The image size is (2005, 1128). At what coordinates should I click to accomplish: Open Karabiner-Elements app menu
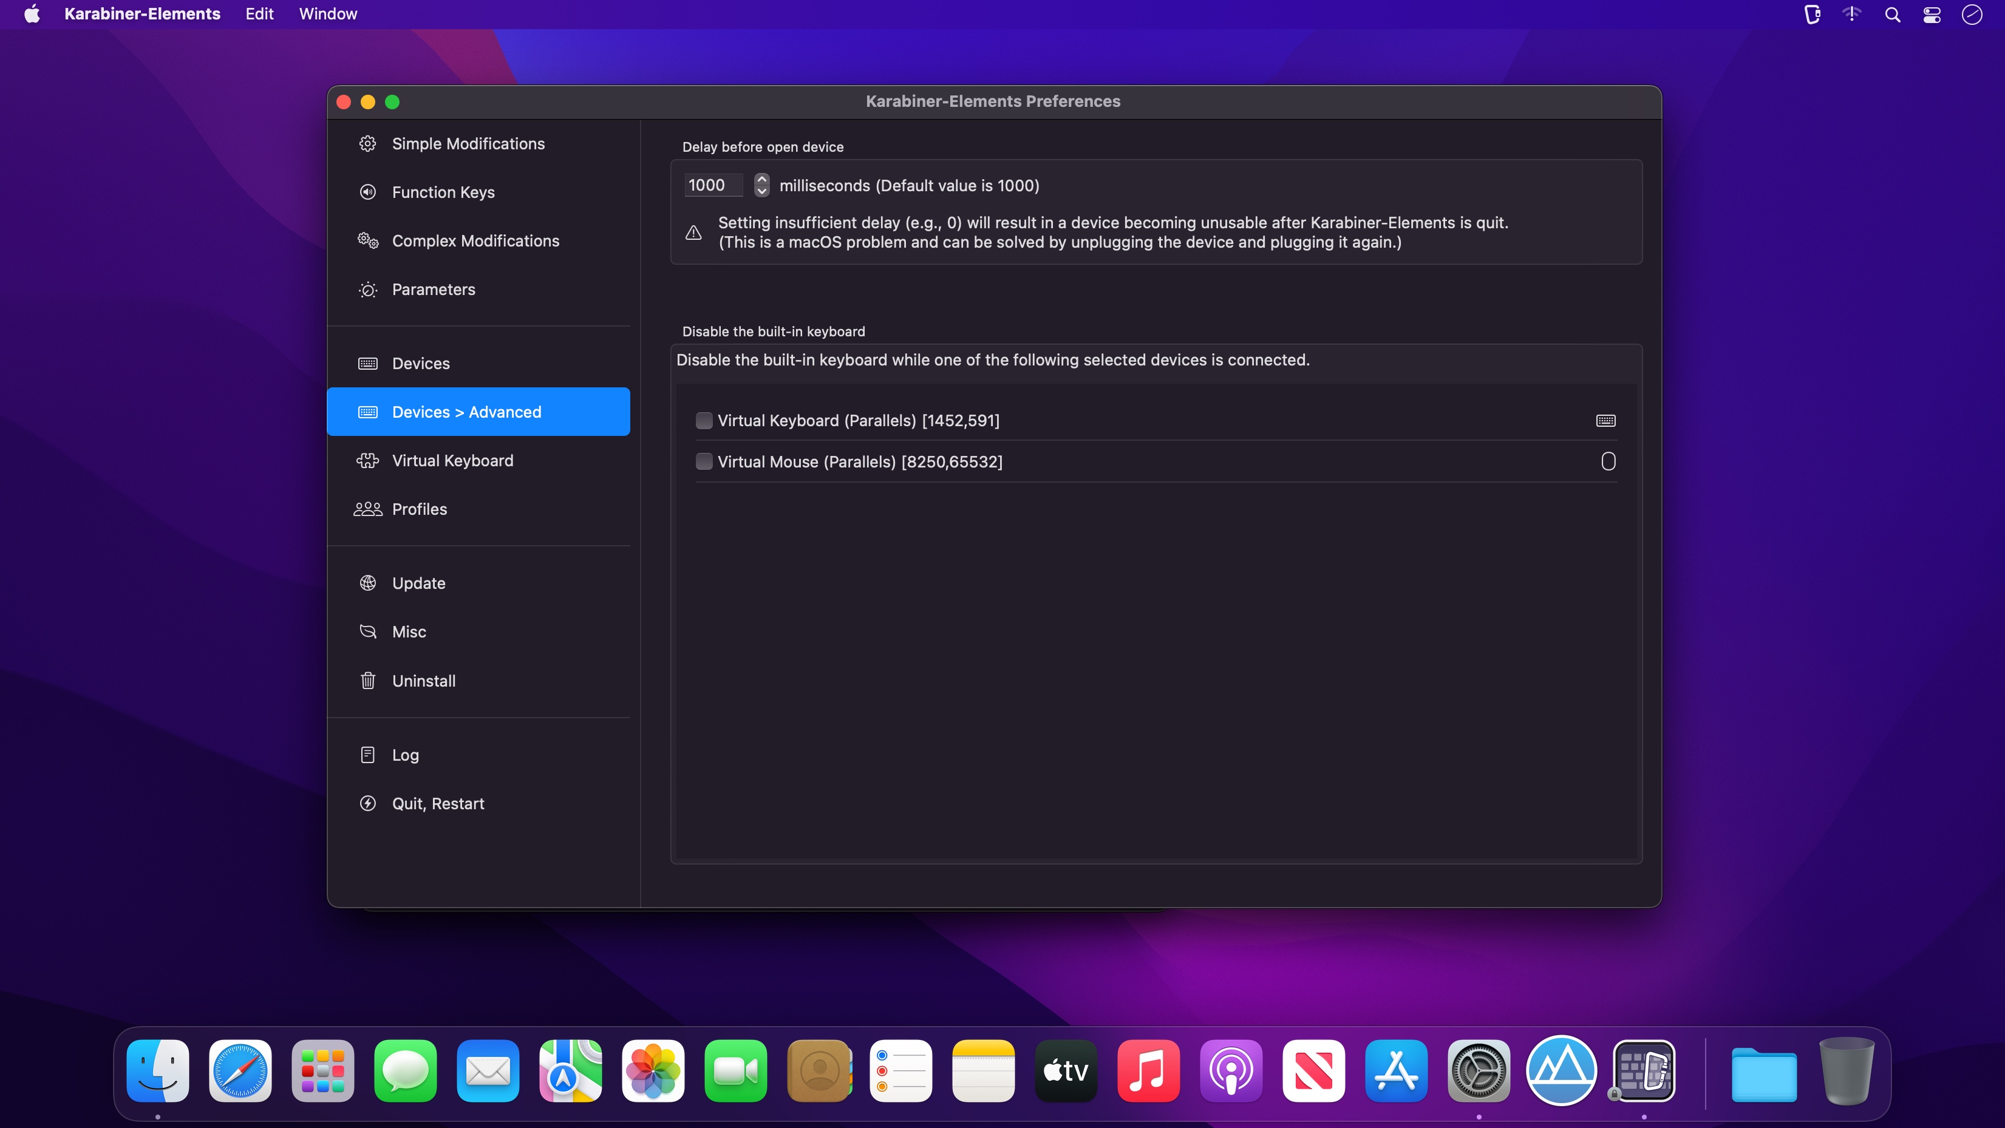(143, 14)
